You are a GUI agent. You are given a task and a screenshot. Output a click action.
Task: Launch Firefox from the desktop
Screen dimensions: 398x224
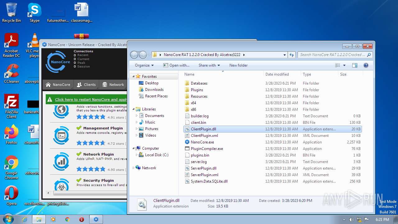(12, 134)
